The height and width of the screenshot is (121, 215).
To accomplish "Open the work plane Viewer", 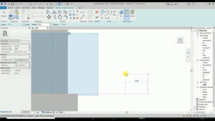I will point(132,13).
